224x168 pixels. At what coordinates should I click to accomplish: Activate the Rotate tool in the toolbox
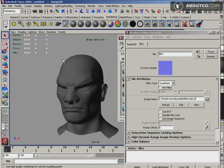coord(5,65)
